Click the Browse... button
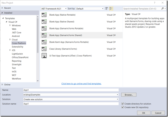 129,95
